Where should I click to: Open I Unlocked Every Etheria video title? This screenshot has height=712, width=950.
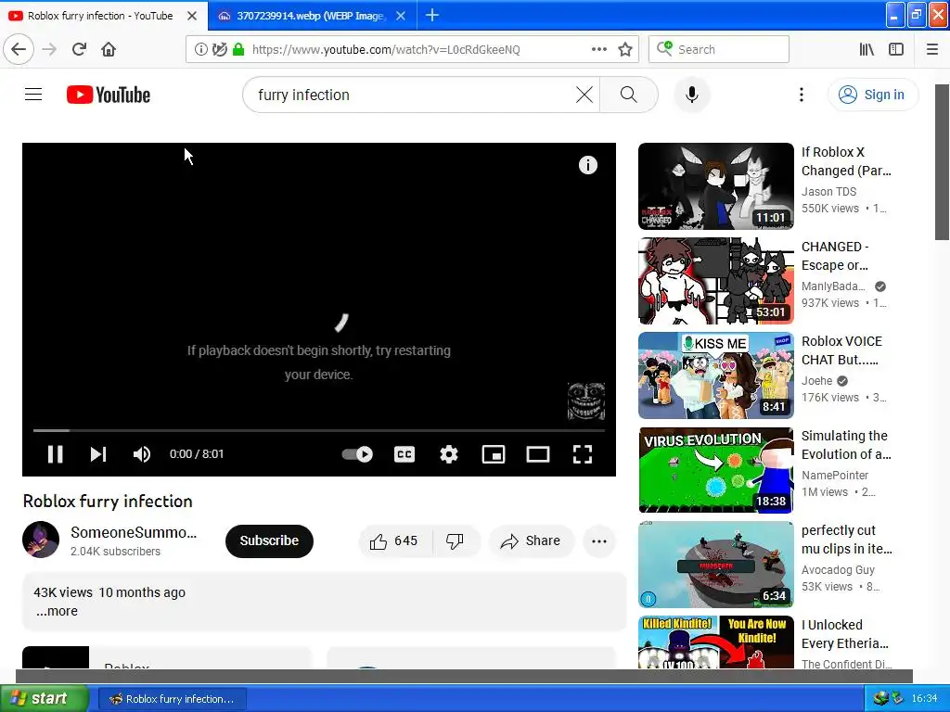point(844,634)
